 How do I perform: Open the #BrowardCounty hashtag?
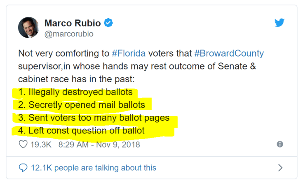228,53
